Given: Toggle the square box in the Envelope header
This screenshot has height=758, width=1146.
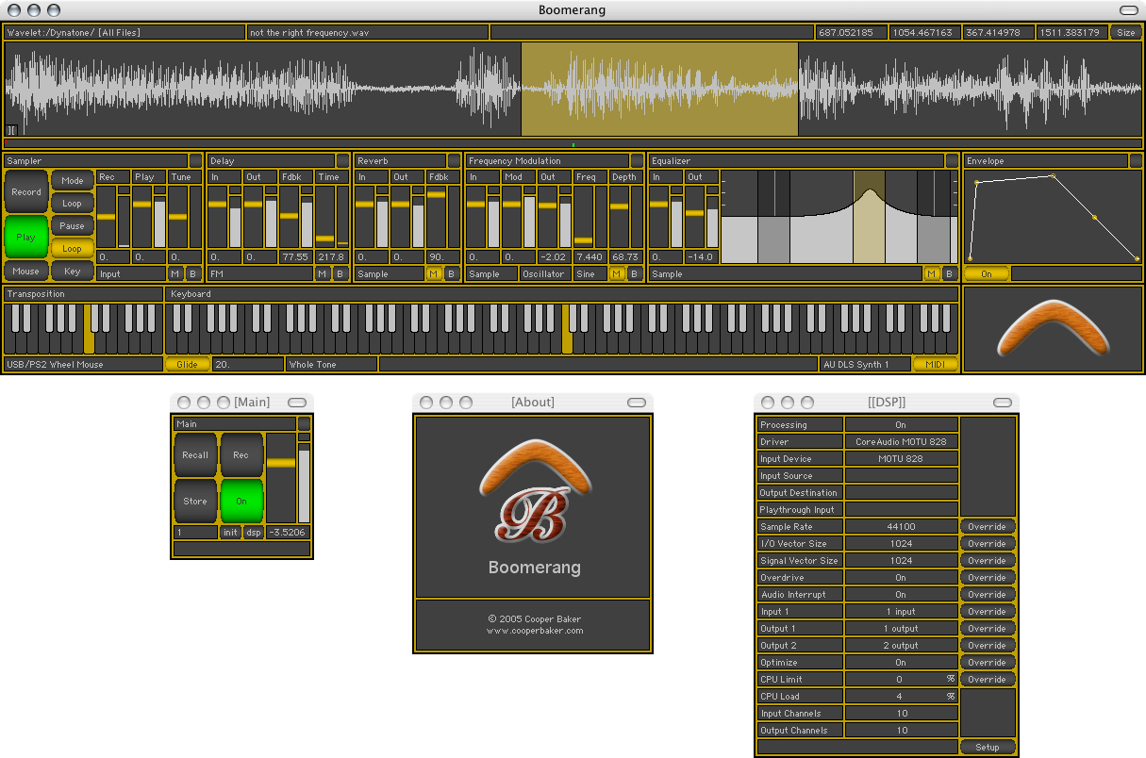Looking at the screenshot, I should pyautogui.click(x=1137, y=161).
